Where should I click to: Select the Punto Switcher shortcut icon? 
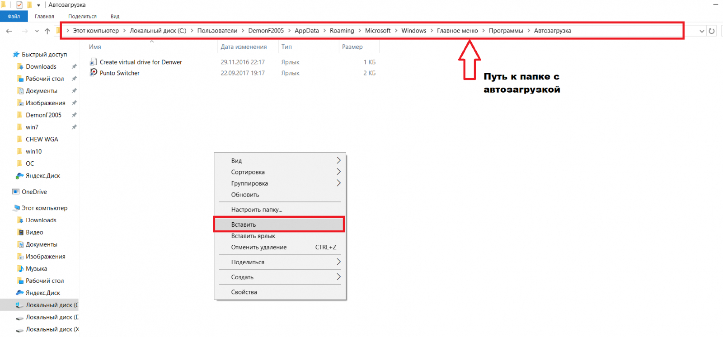94,72
